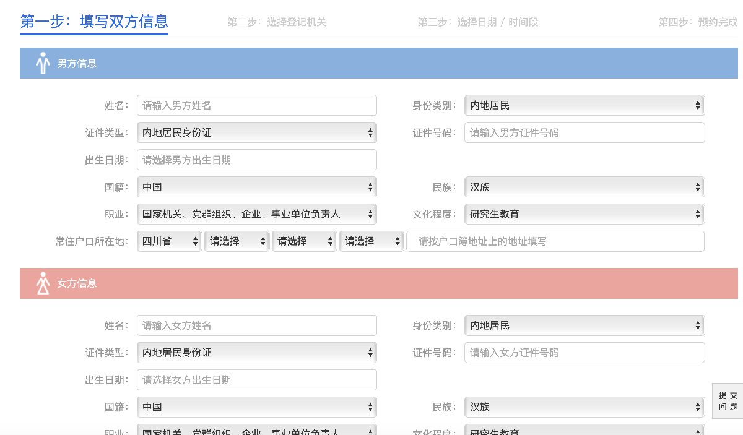Click the male figure icon in blue header

(42, 62)
